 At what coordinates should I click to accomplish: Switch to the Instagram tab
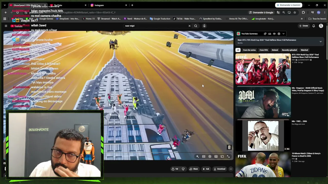[109, 5]
